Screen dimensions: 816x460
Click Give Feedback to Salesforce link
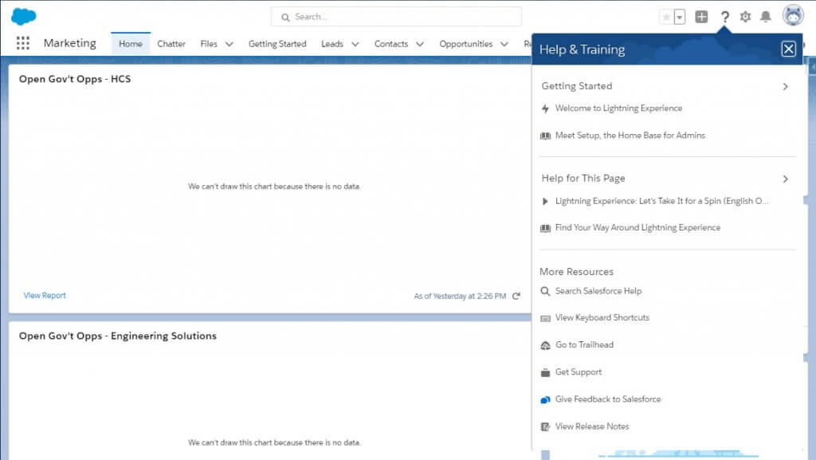(608, 399)
